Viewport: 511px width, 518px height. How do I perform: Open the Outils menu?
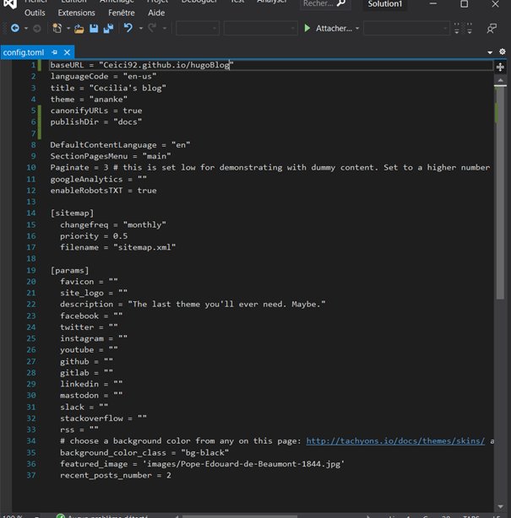click(35, 13)
